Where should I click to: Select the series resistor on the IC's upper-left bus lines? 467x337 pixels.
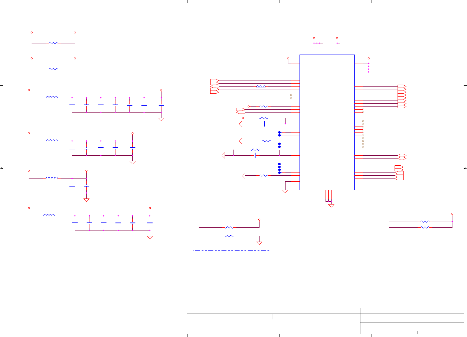261,86
